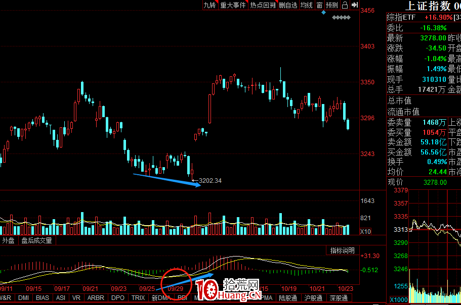Select the VR indicator tab

pyautogui.click(x=76, y=297)
